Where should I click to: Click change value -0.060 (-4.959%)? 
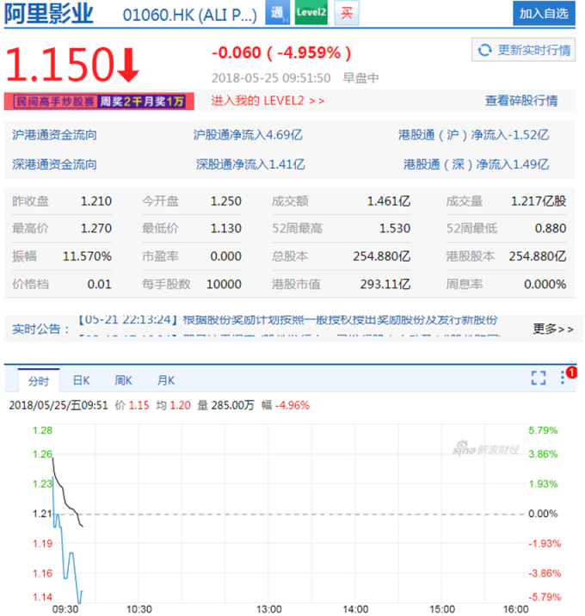click(x=281, y=52)
